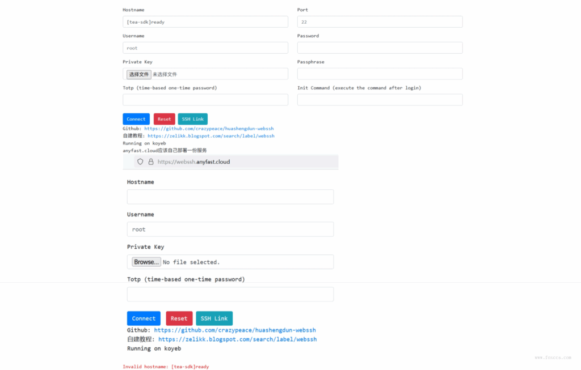Click the top teal SSH Link button
Screen dimensions: 581x370
point(193,119)
